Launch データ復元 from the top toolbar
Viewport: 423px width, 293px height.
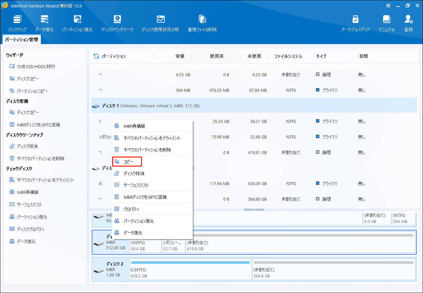point(44,23)
